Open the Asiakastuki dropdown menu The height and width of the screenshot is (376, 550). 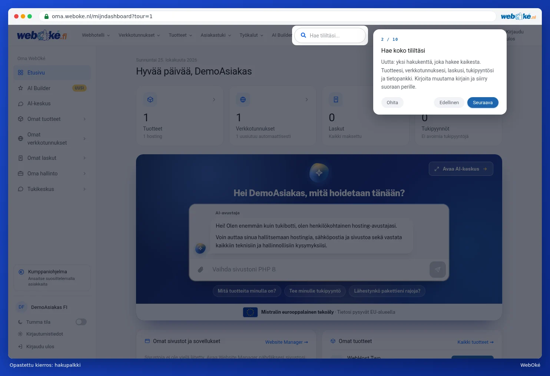click(x=216, y=35)
